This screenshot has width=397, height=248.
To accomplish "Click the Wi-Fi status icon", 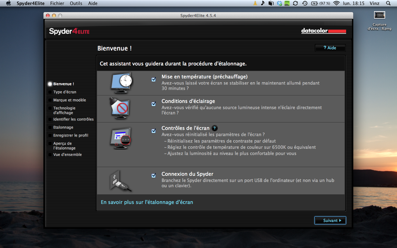I will pos(336,3).
